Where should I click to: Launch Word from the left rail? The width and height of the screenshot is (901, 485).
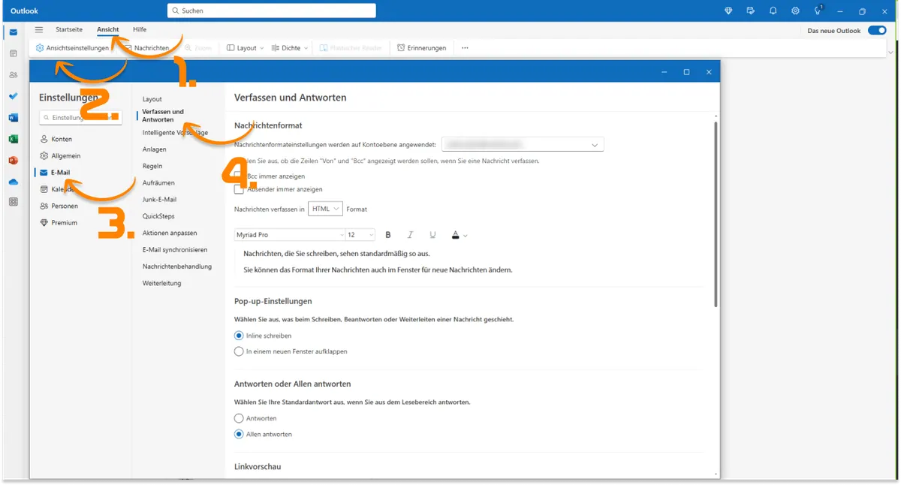(14, 118)
